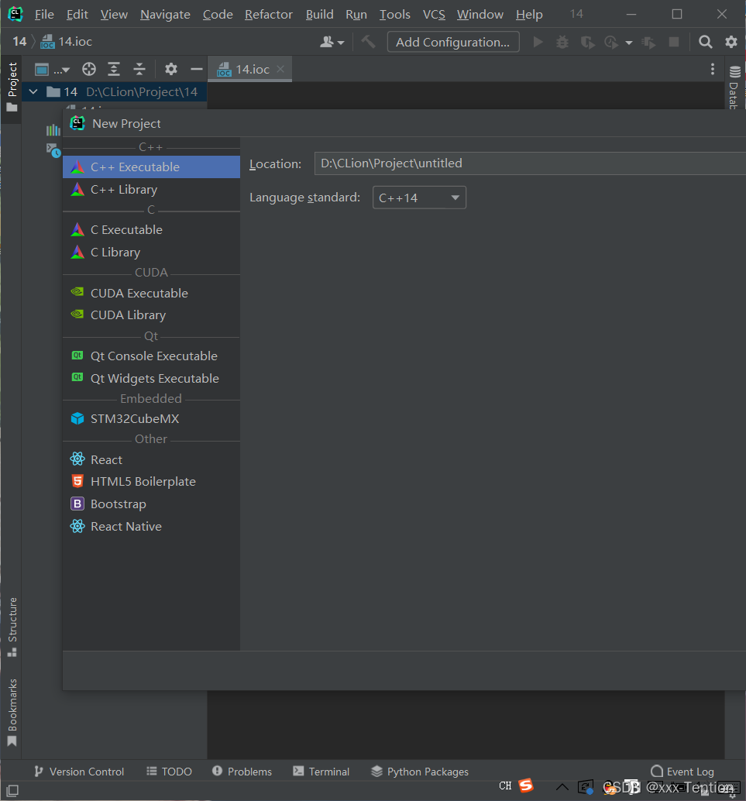Collapse the 14 project folder tree

click(x=33, y=91)
